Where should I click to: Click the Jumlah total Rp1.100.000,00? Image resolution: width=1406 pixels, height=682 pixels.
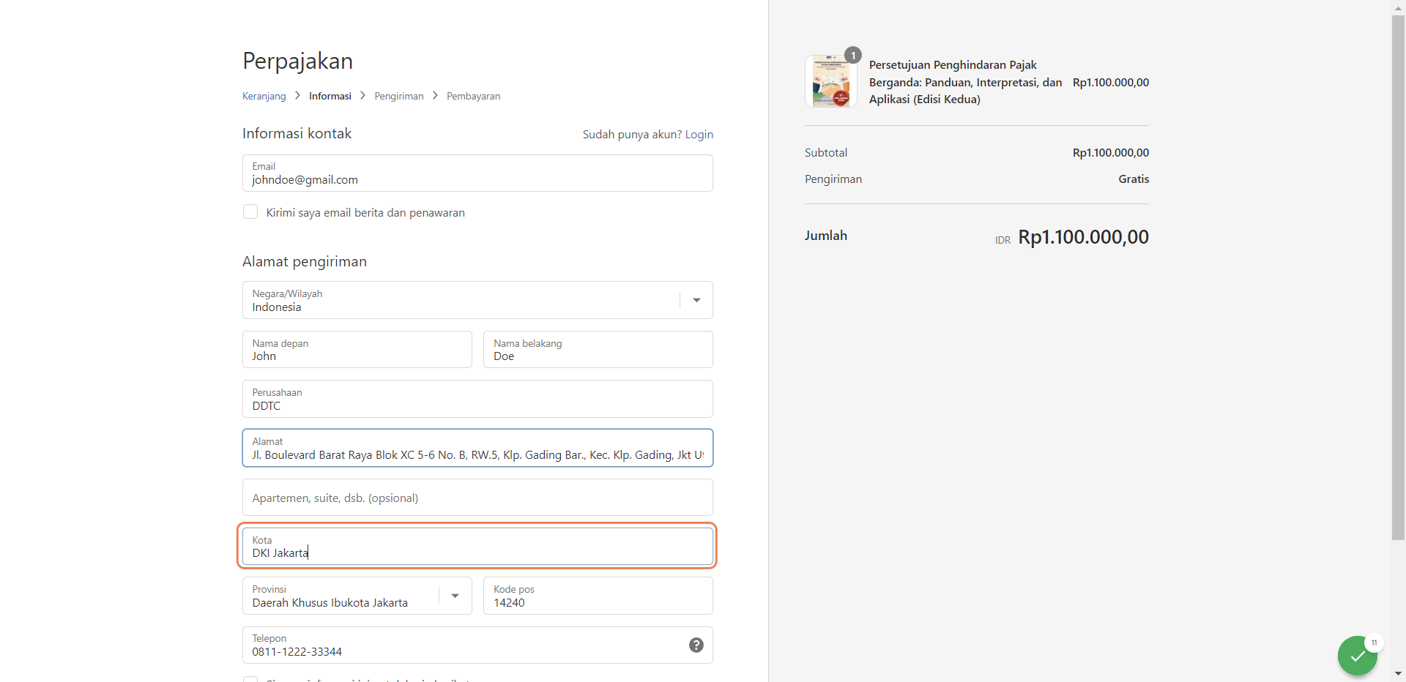[1083, 237]
